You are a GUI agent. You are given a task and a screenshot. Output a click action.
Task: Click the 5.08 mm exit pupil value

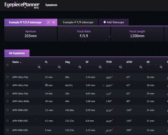pos(90,101)
